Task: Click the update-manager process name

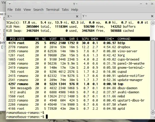Action: coord(130,80)
